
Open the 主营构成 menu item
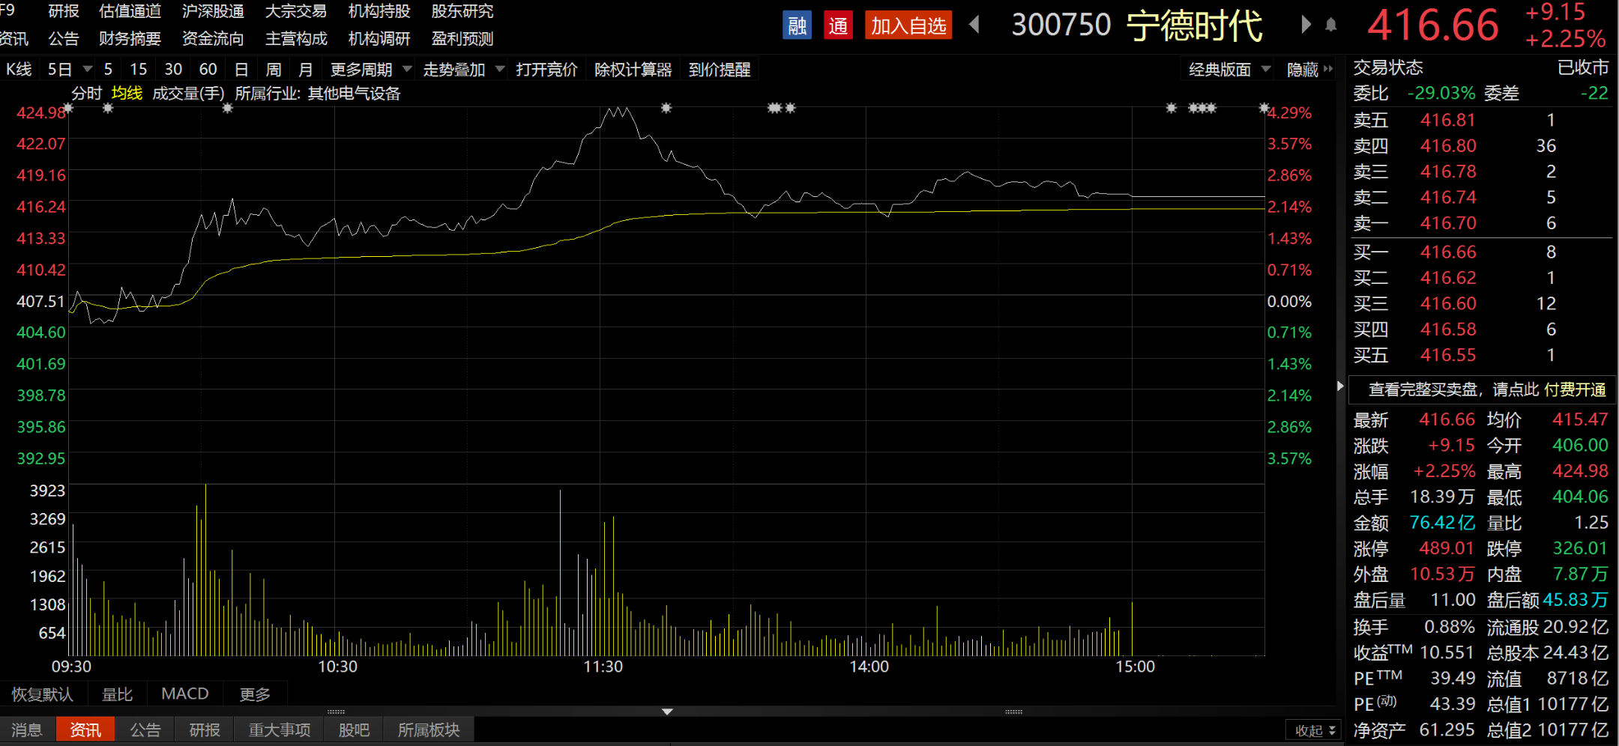click(x=296, y=38)
